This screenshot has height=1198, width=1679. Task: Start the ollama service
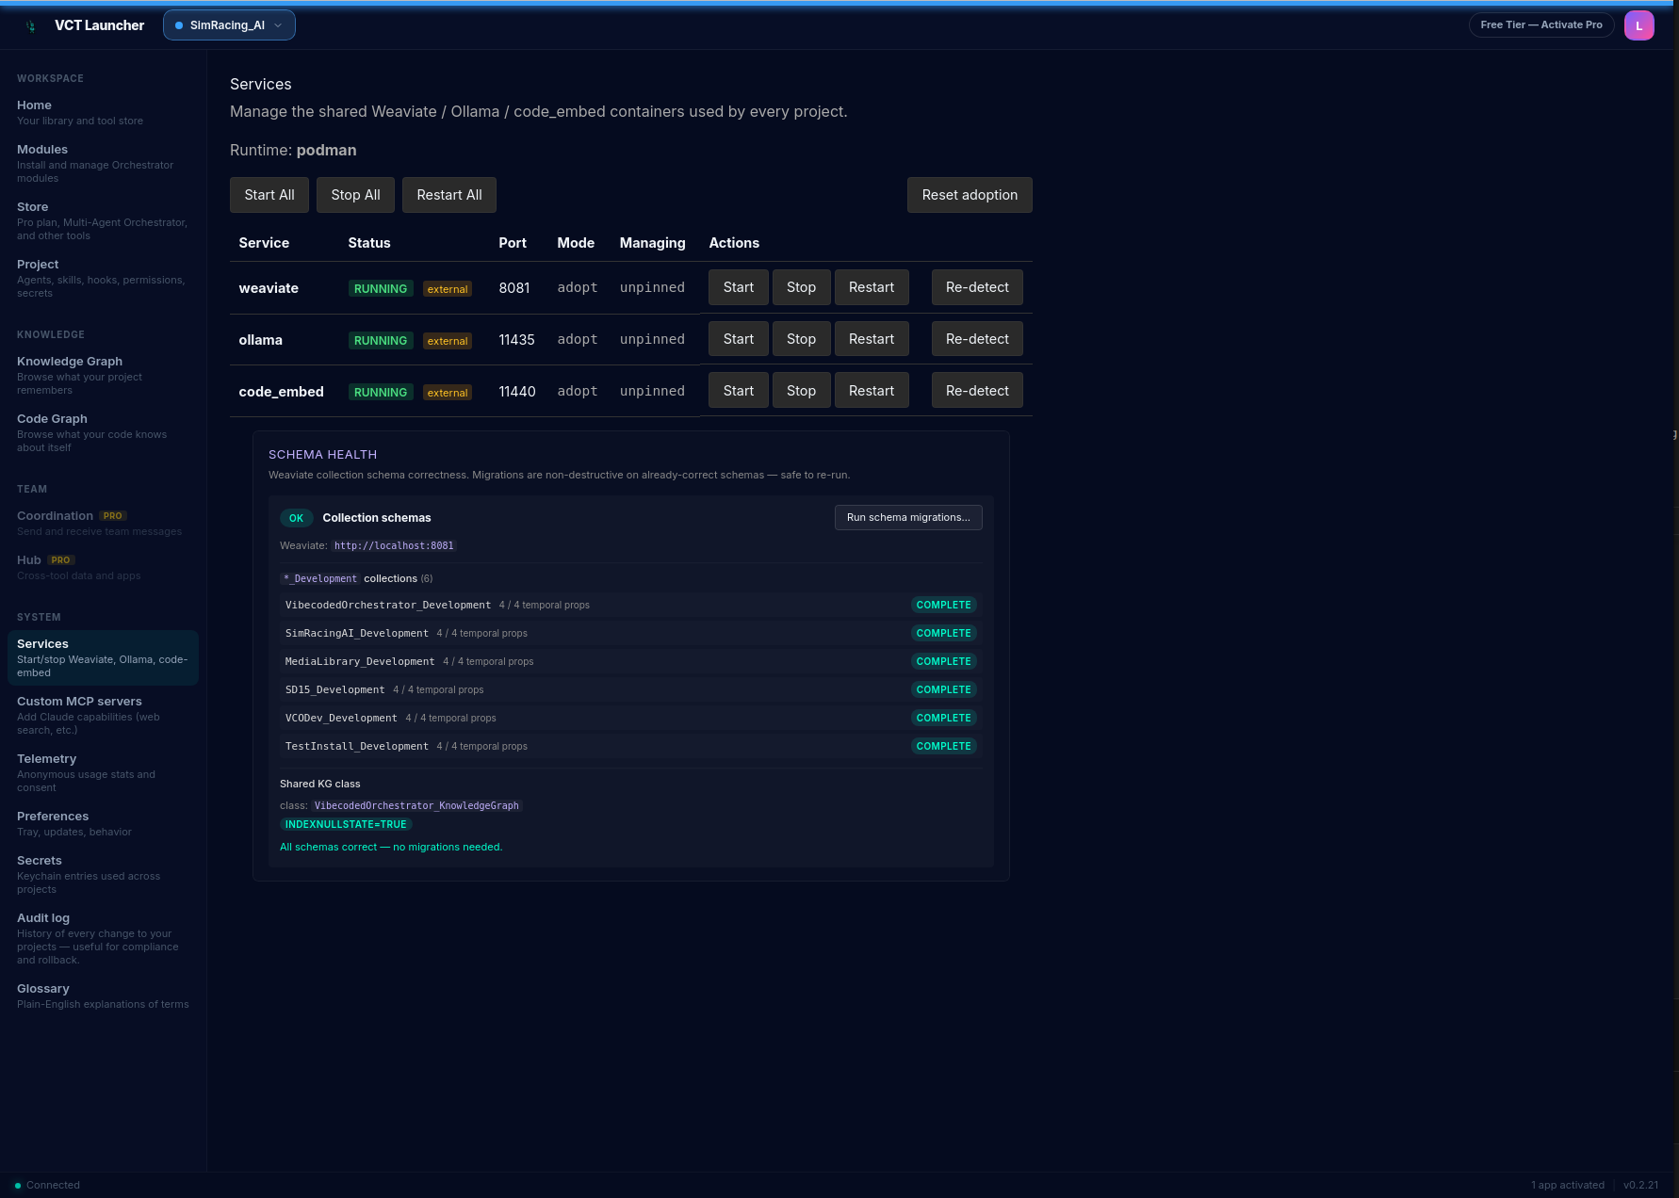[739, 339]
